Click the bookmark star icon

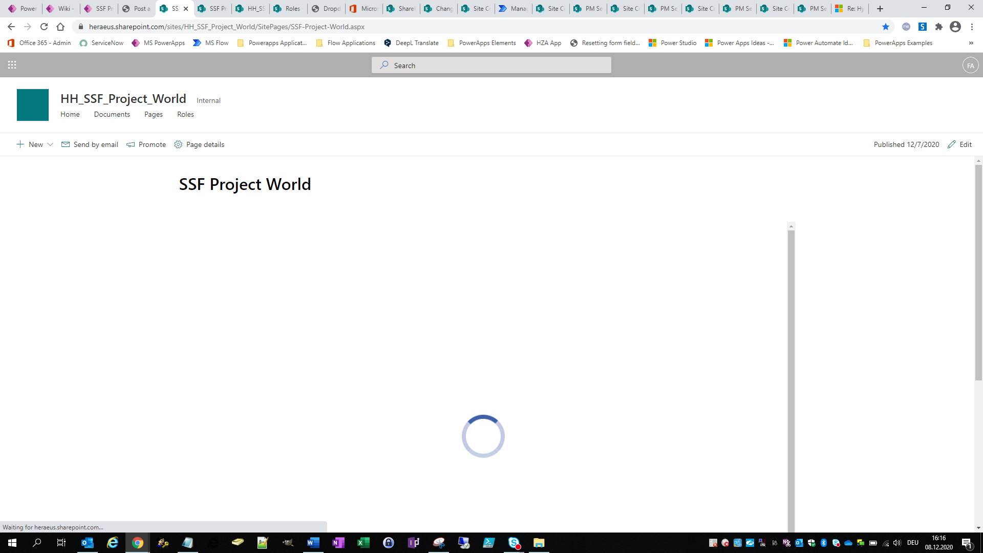click(x=886, y=27)
